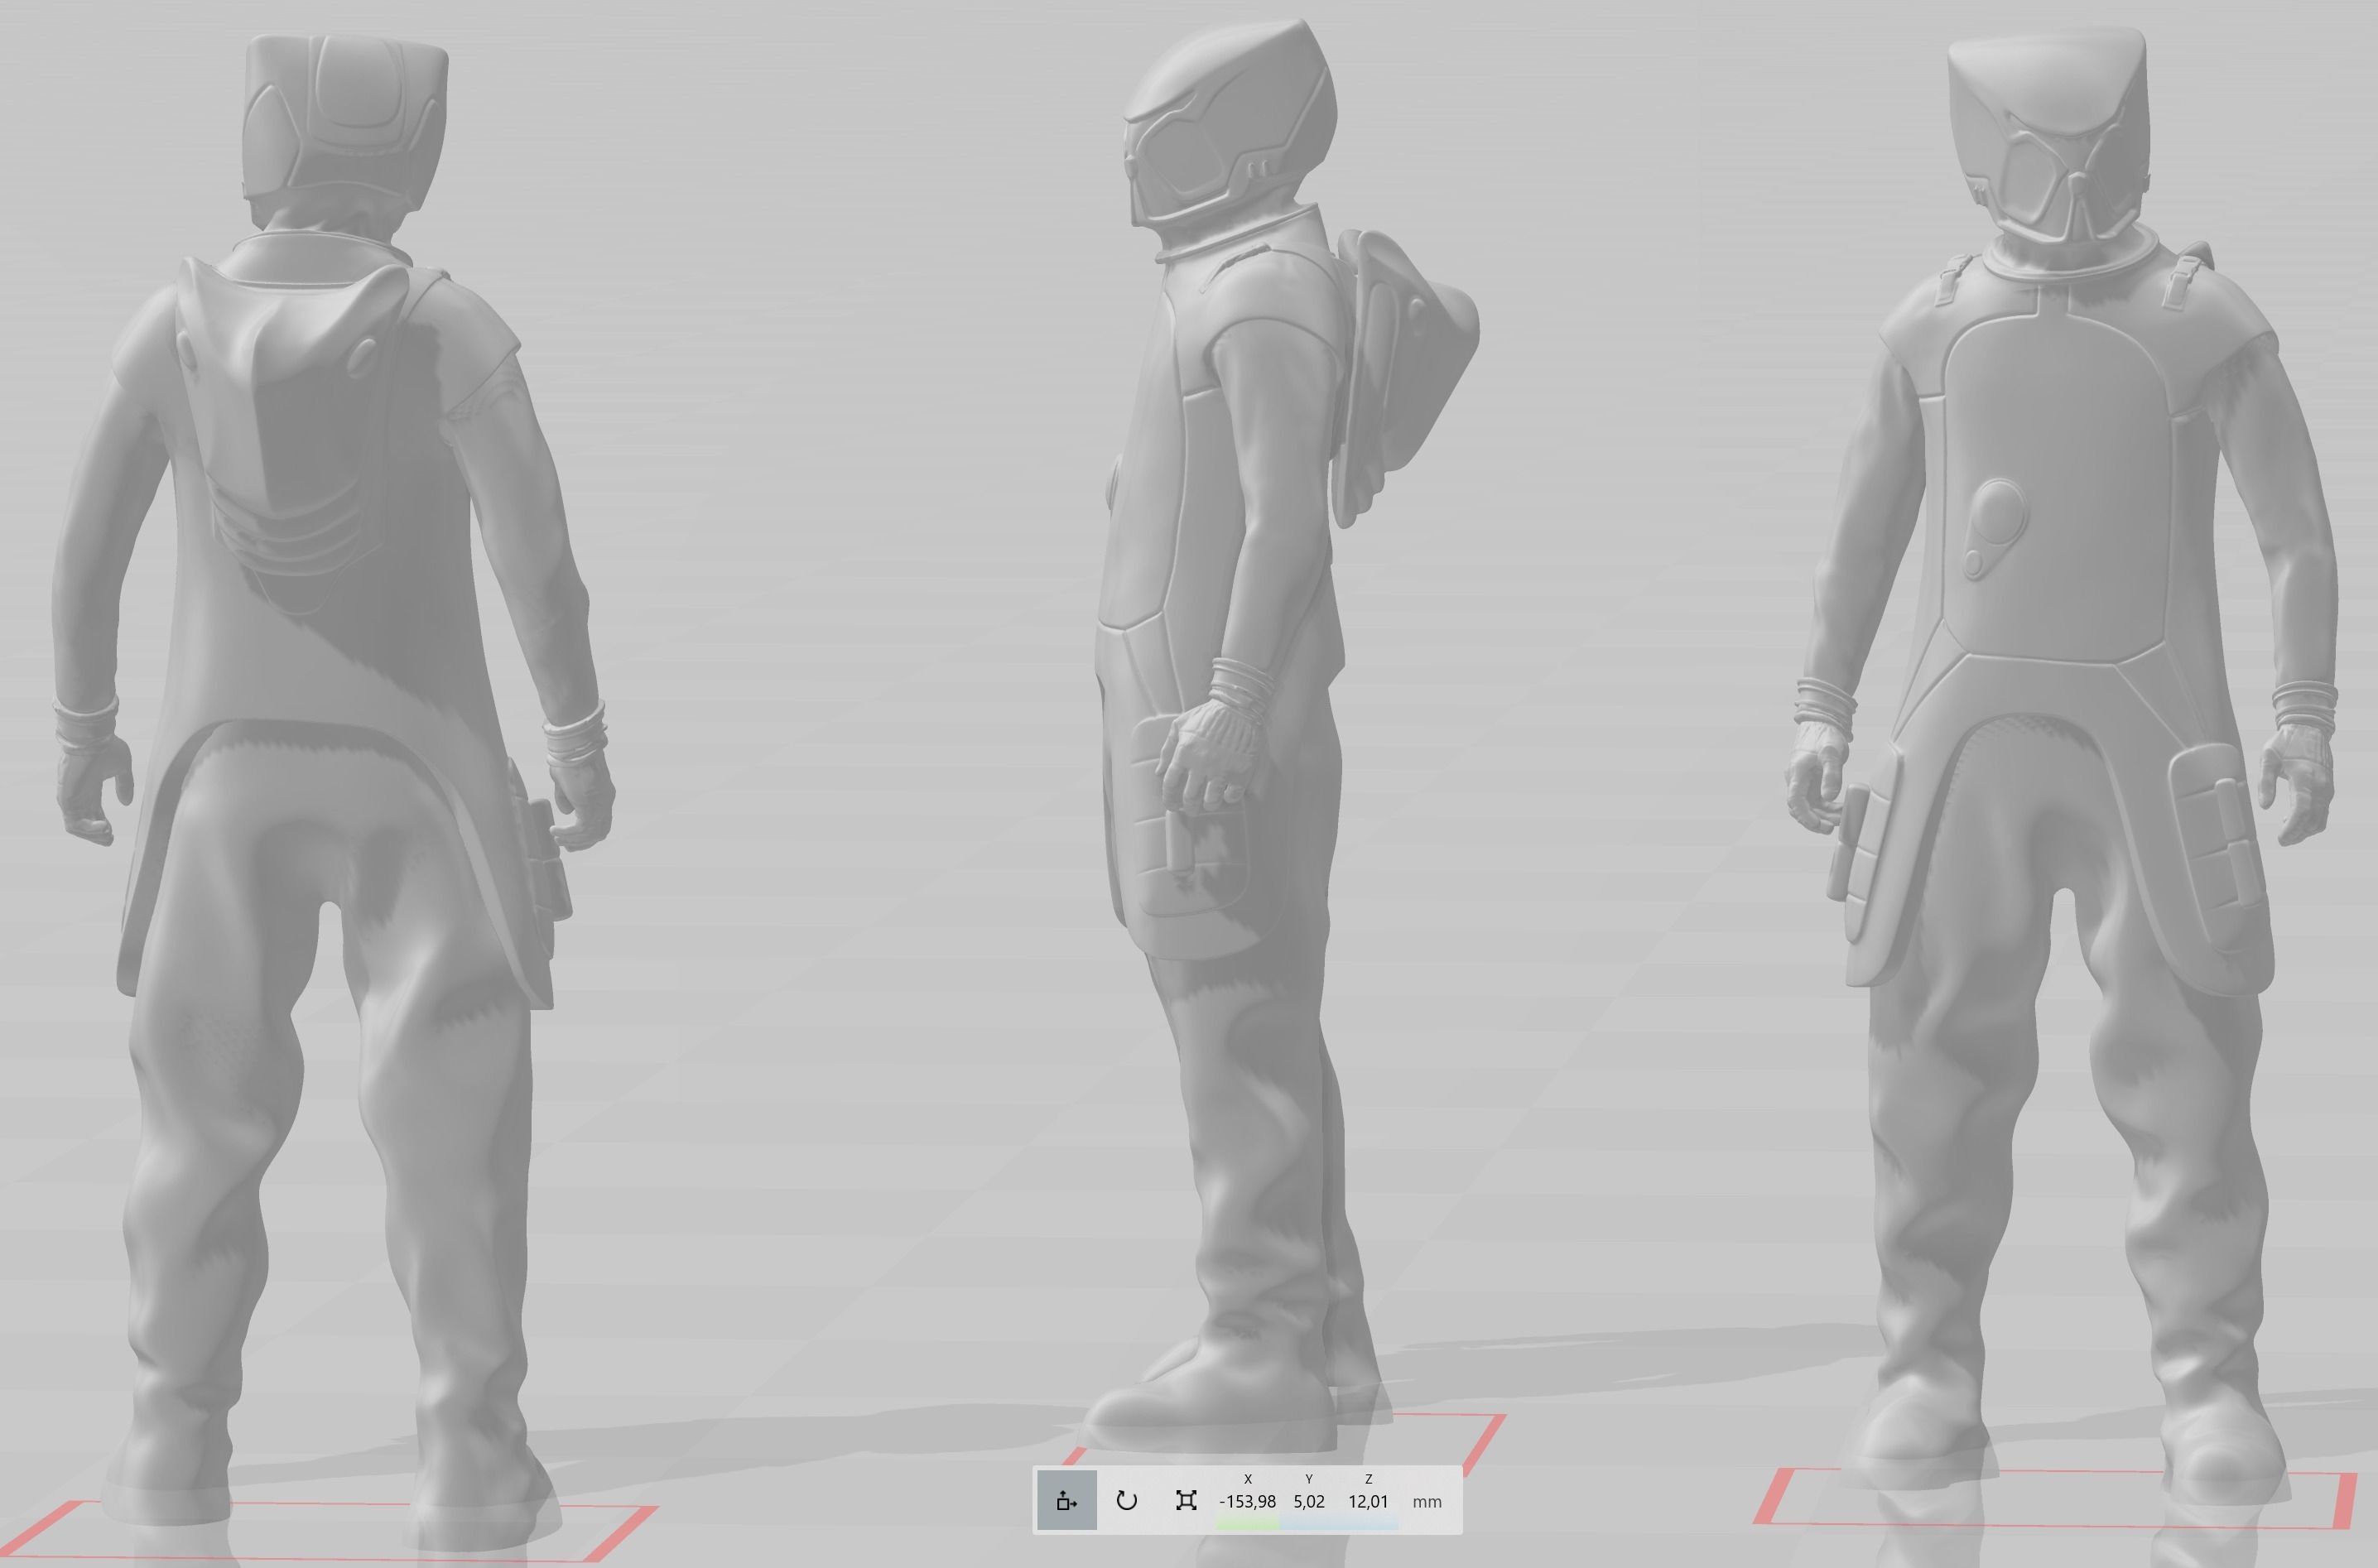This screenshot has width=2378, height=1568.
Task: Click the Z position field 12,01
Action: point(1368,1502)
